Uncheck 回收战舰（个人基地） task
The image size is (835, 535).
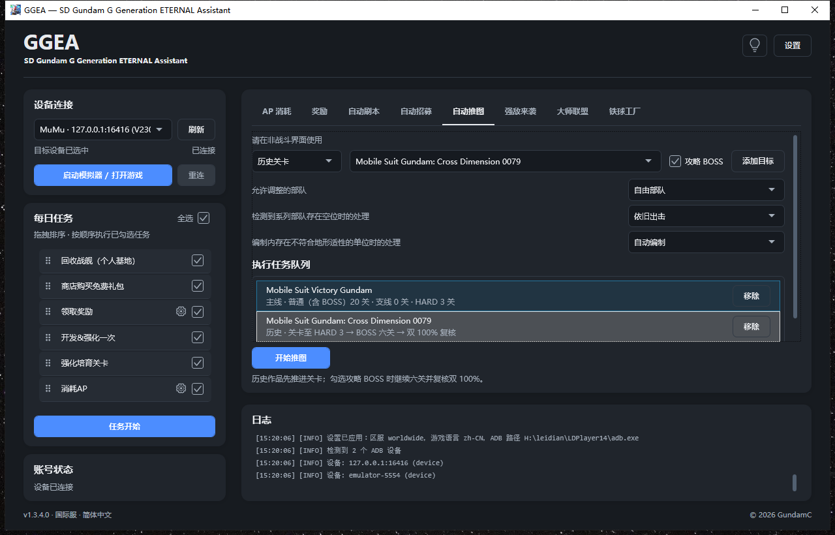(198, 261)
